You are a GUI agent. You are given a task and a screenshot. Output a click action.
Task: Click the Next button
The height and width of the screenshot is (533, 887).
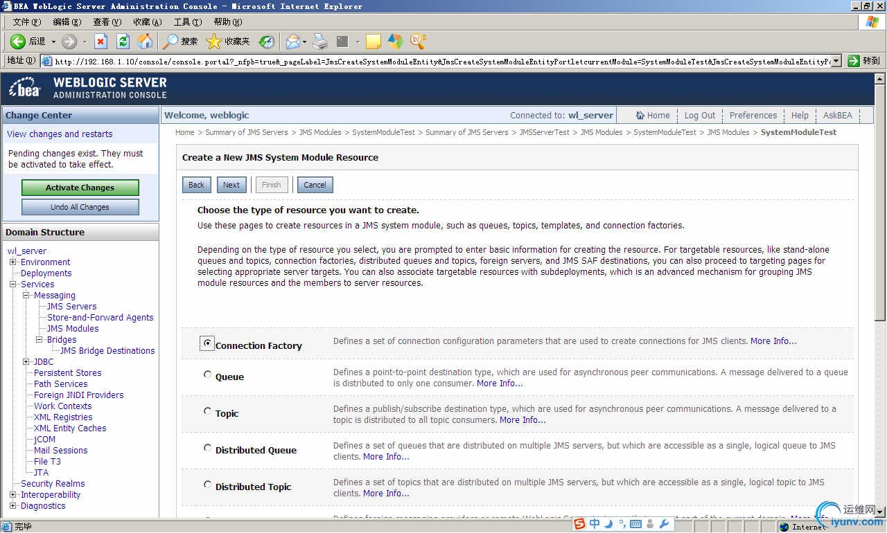point(231,185)
